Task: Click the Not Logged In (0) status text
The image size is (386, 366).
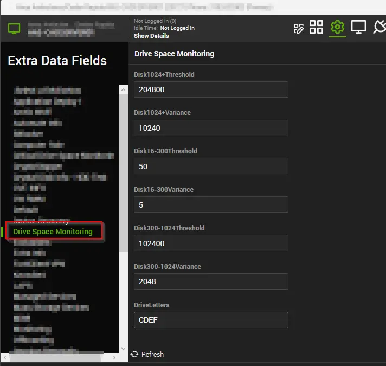Action: [155, 21]
